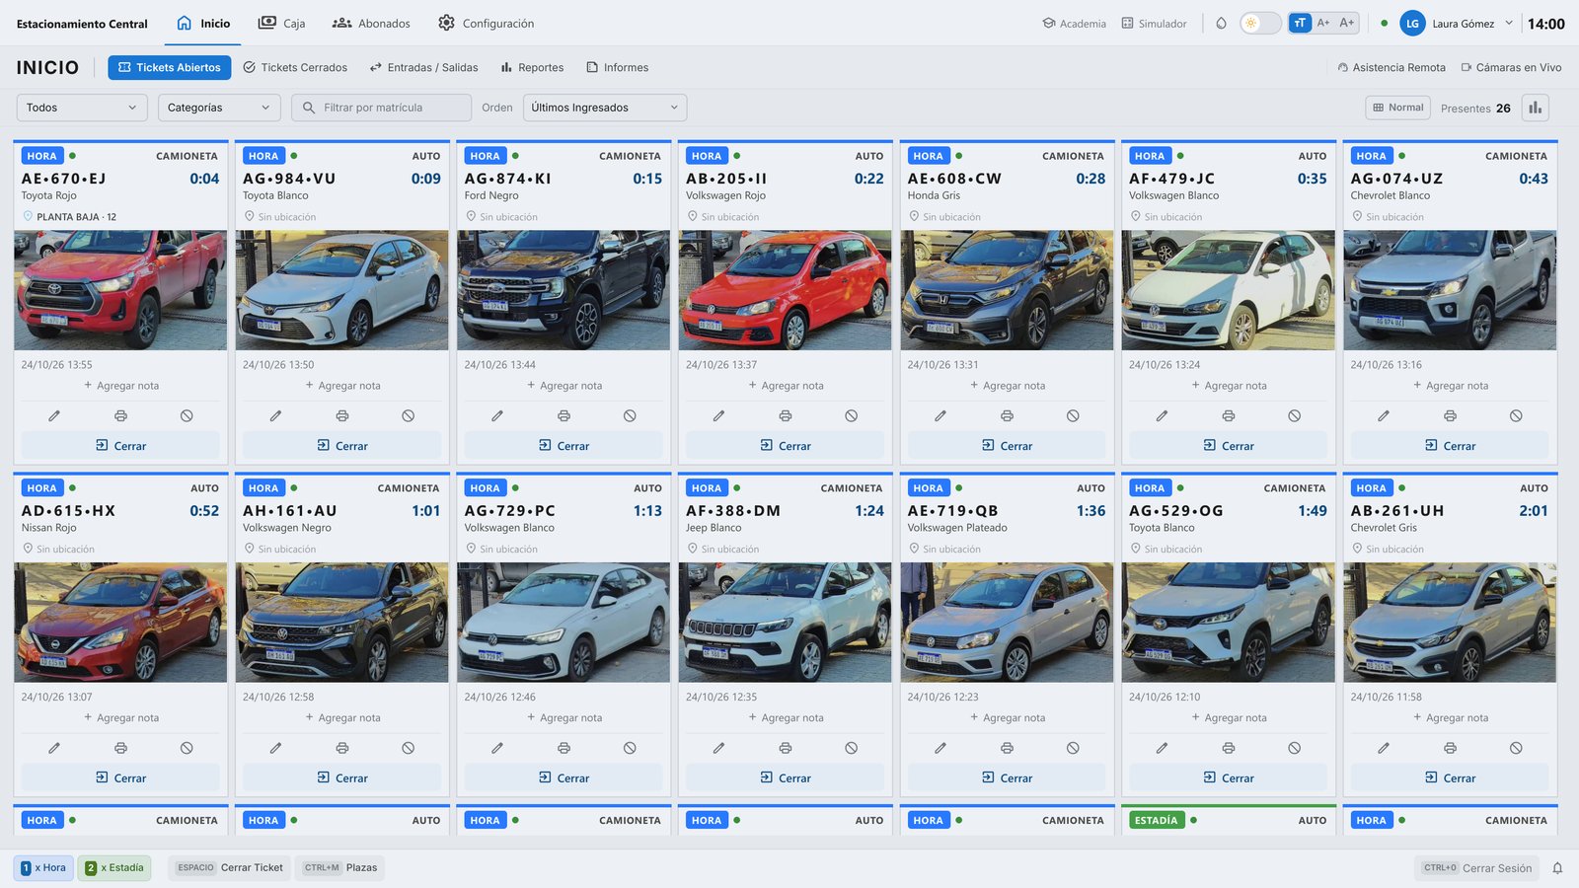Go to the Caja section
This screenshot has height=888, width=1579.
[281, 24]
